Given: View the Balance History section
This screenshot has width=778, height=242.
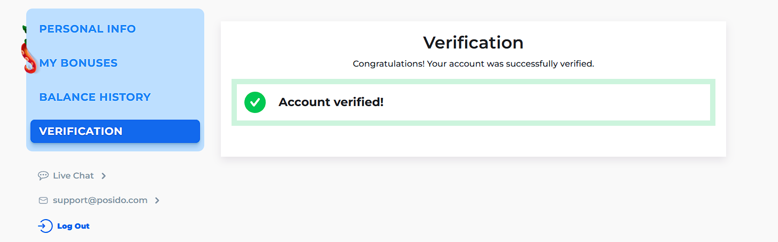Looking at the screenshot, I should click(95, 97).
